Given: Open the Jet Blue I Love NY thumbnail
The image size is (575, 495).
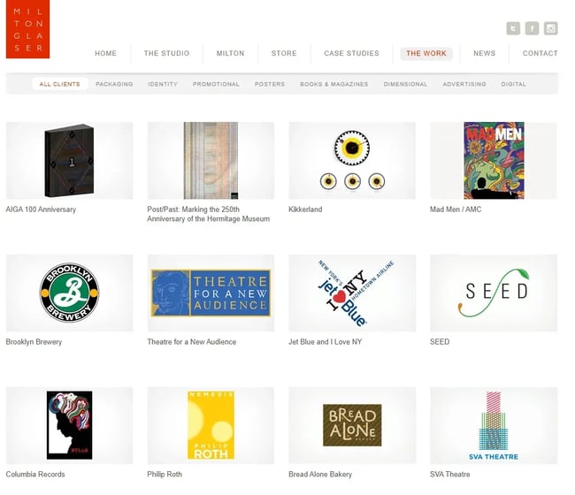Looking at the screenshot, I should tap(352, 293).
